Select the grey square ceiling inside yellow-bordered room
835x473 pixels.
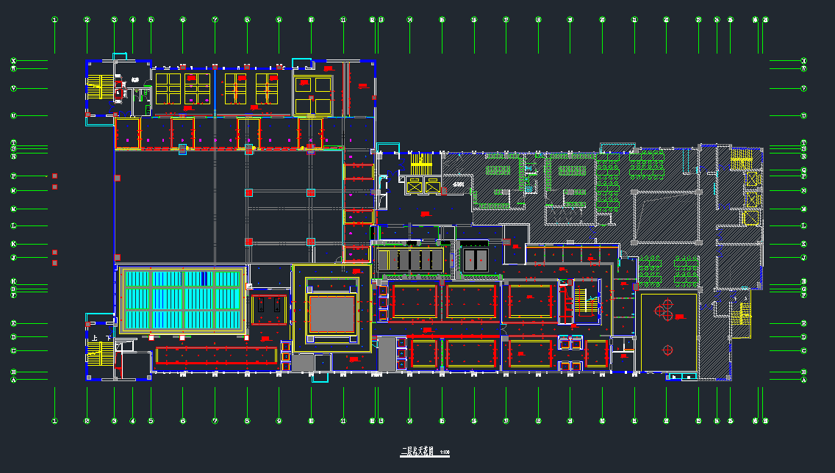pyautogui.click(x=332, y=314)
